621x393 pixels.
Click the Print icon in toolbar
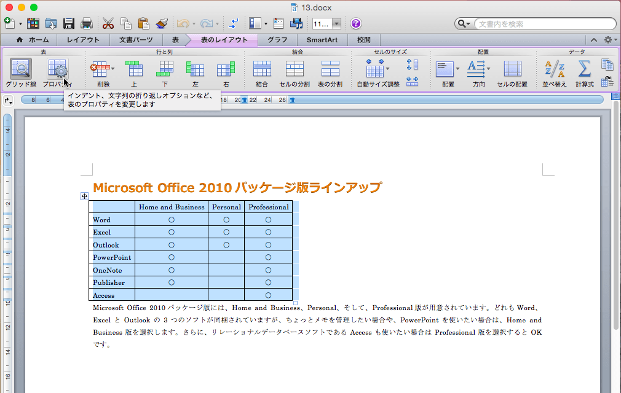[86, 24]
